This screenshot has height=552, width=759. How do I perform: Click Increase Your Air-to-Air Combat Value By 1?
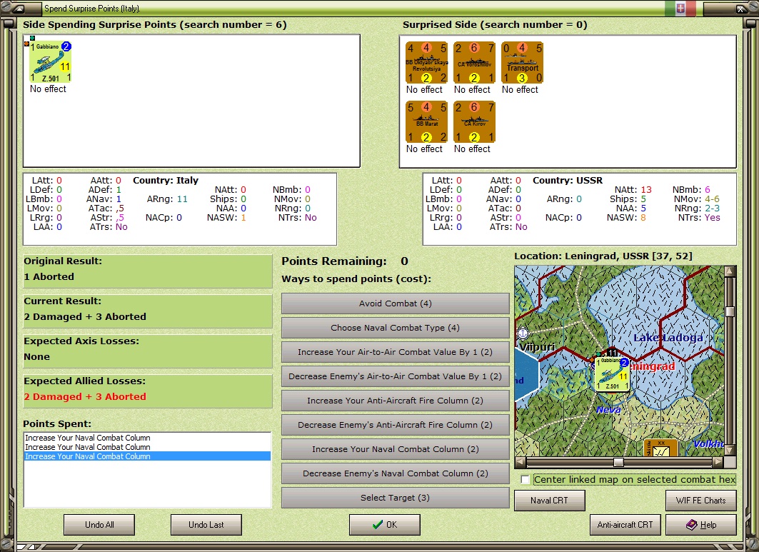pyautogui.click(x=395, y=352)
